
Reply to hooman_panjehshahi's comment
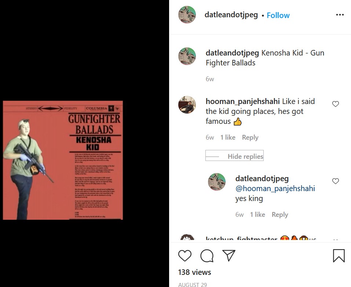(x=250, y=137)
